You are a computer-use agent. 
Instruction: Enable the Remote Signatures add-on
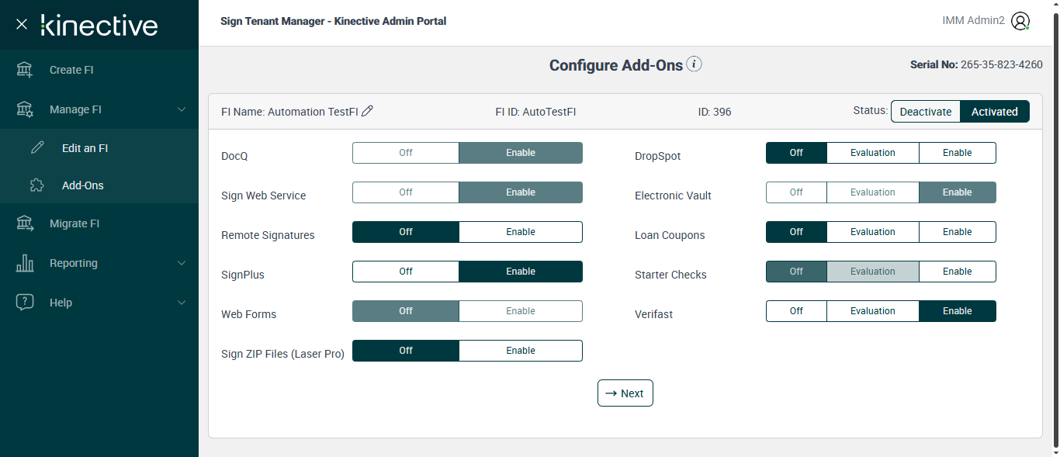(520, 232)
